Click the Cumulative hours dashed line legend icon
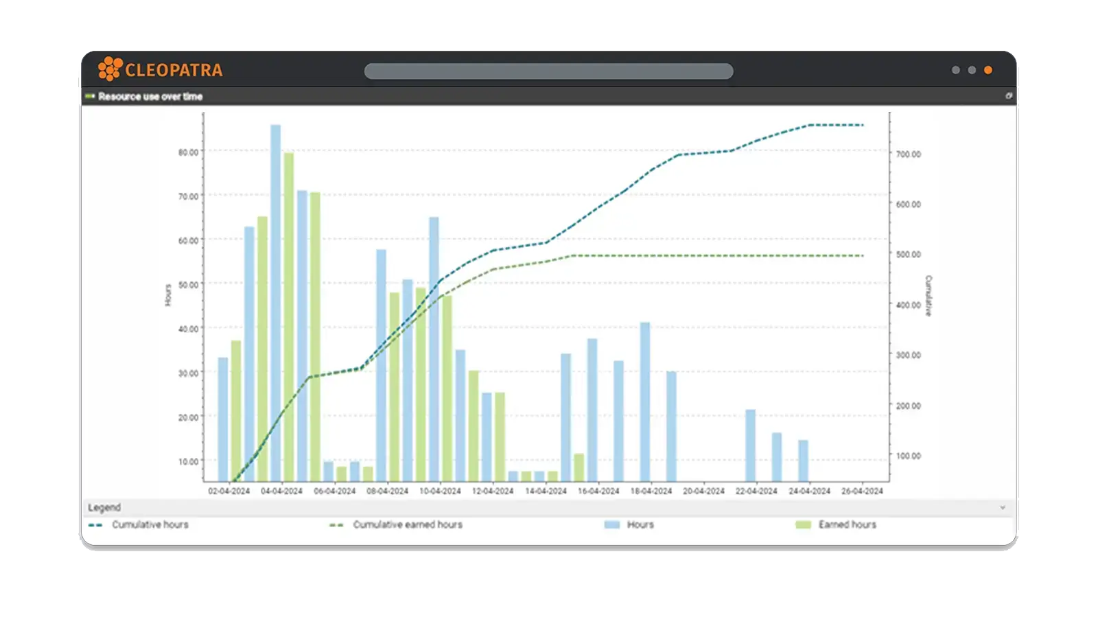 (95, 525)
